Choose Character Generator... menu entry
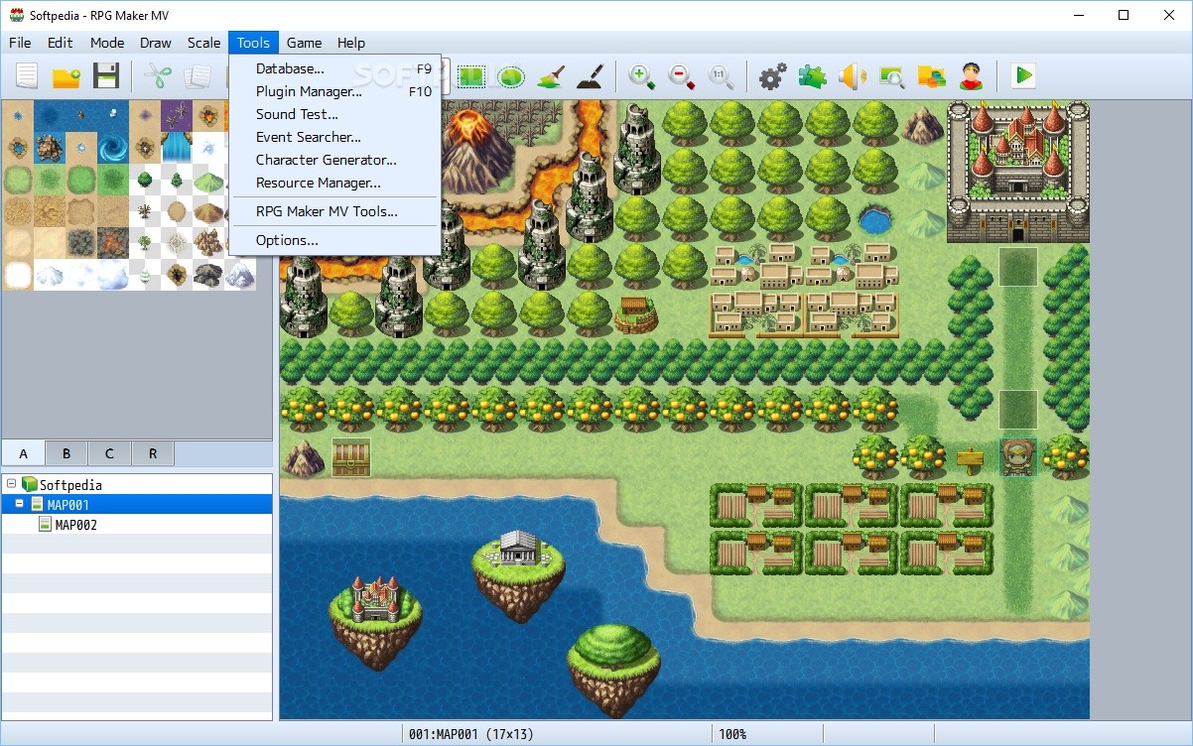The image size is (1193, 746). [x=335, y=160]
